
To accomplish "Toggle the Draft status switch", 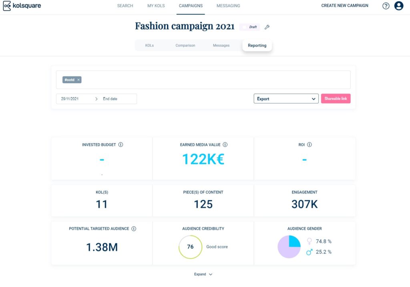I will point(245,27).
